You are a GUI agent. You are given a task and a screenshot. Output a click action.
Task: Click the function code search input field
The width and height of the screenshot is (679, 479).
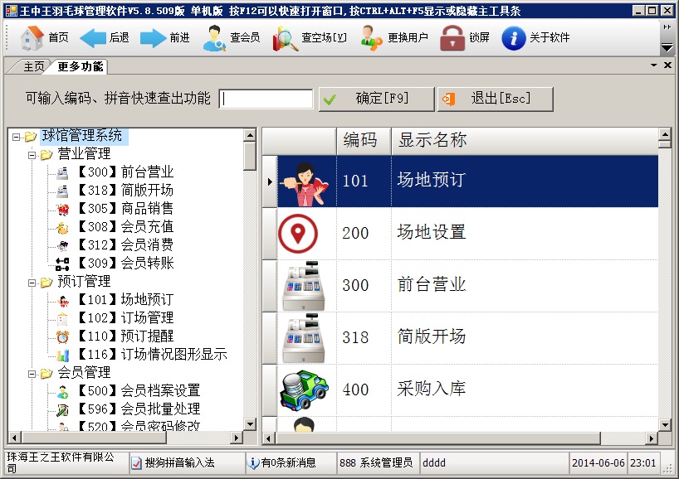tap(266, 99)
